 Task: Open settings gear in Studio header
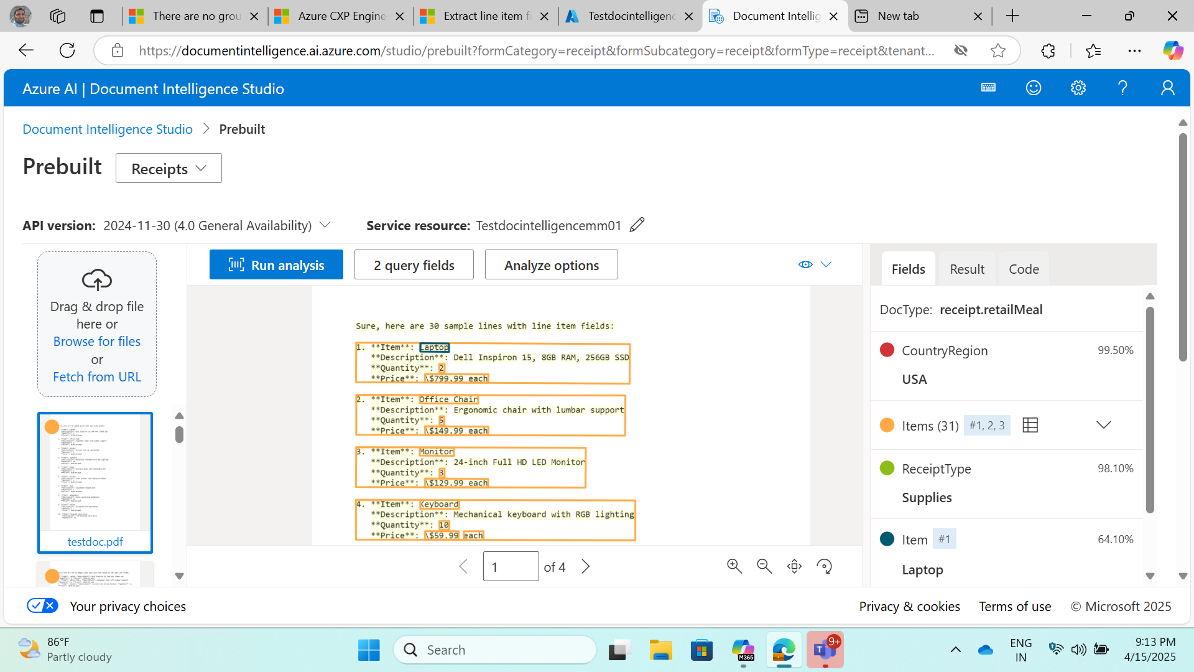(1078, 88)
